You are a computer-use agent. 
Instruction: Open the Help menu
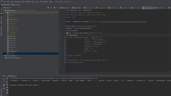point(51,2)
